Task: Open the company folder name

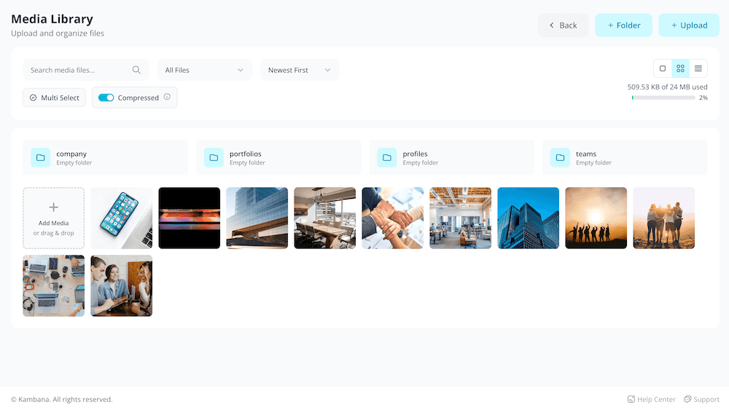Action: point(71,154)
